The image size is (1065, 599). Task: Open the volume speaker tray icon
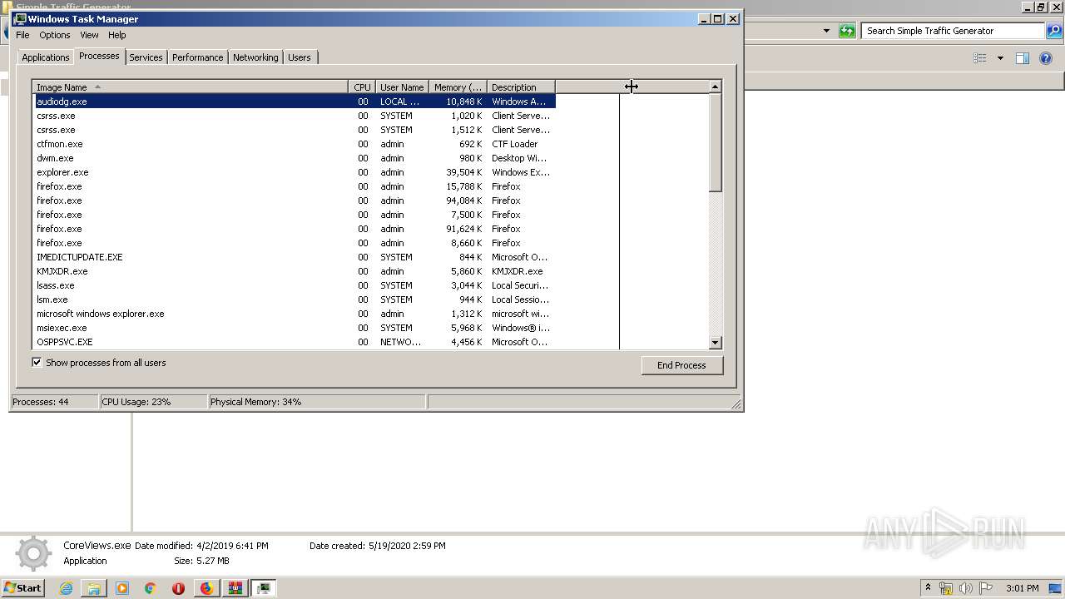966,588
